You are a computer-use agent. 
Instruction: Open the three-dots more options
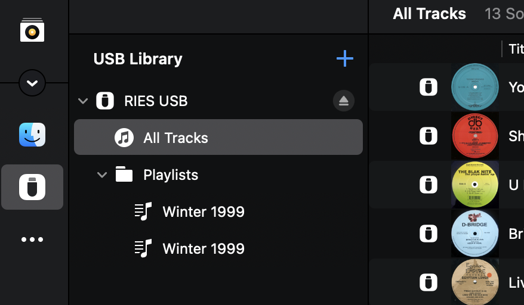point(32,239)
